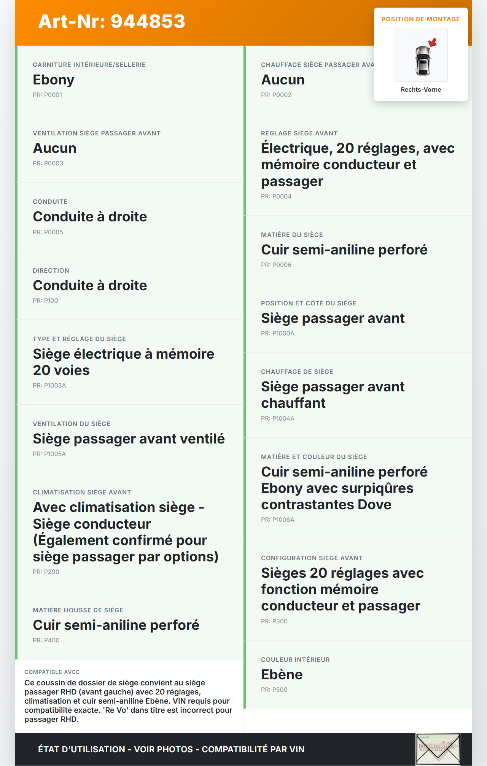The height and width of the screenshot is (766, 487).
Task: Click the Art-Nr: 944853 heading
Action: pyautogui.click(x=111, y=21)
